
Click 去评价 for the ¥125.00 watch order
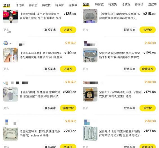(x=68, y=30)
